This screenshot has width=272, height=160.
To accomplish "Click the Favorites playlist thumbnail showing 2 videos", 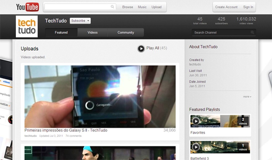I will tap(220, 121).
